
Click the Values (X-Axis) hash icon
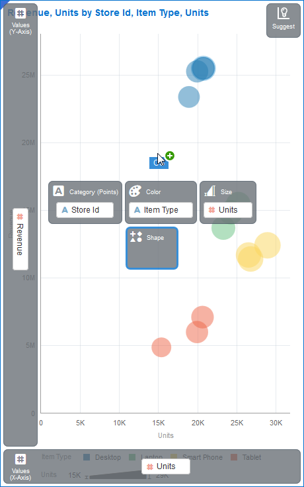pos(20,459)
